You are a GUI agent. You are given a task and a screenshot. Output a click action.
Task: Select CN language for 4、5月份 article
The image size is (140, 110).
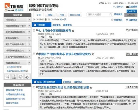pyautogui.click(x=42, y=37)
